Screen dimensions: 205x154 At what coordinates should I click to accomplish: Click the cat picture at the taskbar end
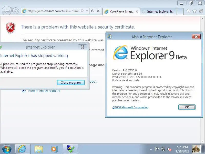[x=196, y=149]
